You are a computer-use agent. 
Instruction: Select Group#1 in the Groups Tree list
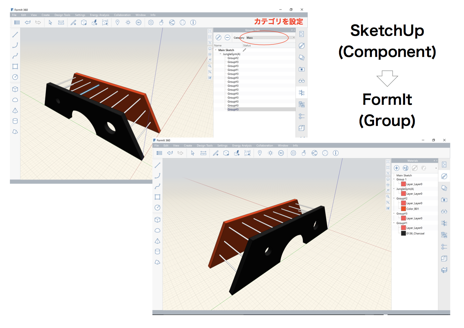(x=233, y=70)
